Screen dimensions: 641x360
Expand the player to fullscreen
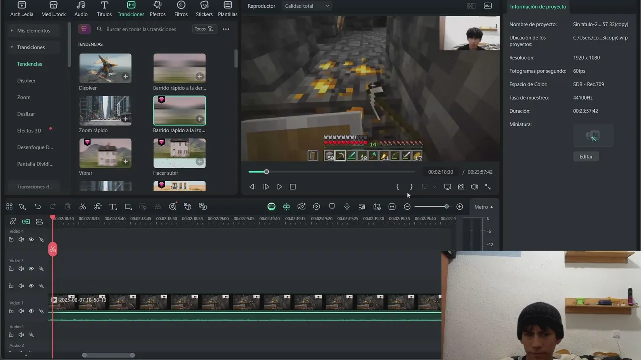488,187
